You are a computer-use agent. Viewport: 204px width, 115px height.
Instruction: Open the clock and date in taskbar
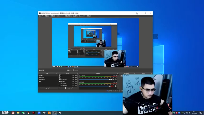tap(195, 113)
